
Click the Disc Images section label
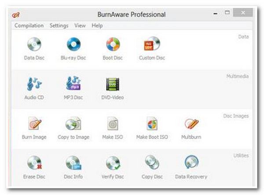pyautogui.click(x=236, y=116)
